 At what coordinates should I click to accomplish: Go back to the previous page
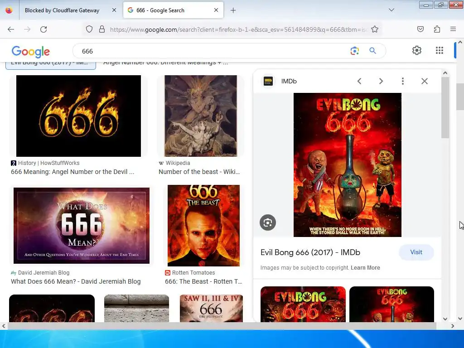11,29
